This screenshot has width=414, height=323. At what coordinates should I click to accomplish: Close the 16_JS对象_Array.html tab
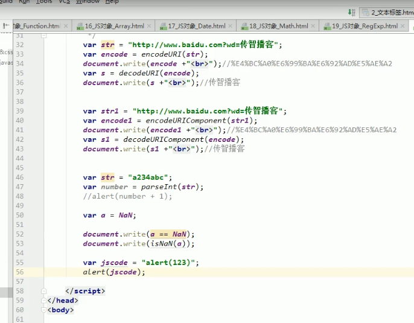pyautogui.click(x=149, y=26)
